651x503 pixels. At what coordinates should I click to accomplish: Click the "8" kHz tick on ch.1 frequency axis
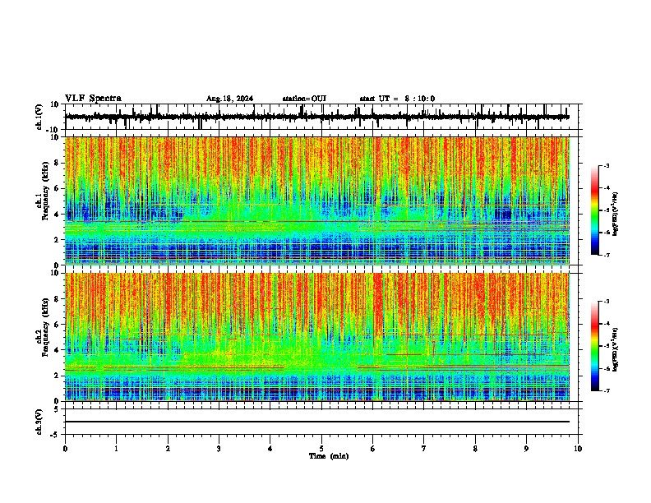[57, 163]
